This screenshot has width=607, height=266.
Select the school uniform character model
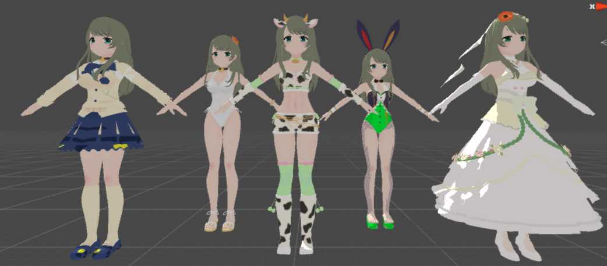103,99
